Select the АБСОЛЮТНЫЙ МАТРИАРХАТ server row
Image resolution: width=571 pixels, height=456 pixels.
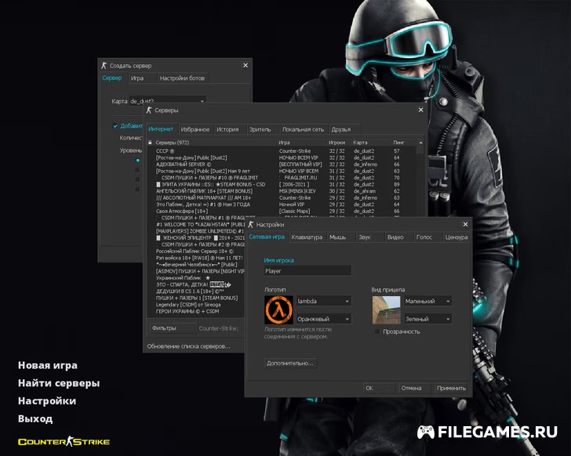(282, 197)
